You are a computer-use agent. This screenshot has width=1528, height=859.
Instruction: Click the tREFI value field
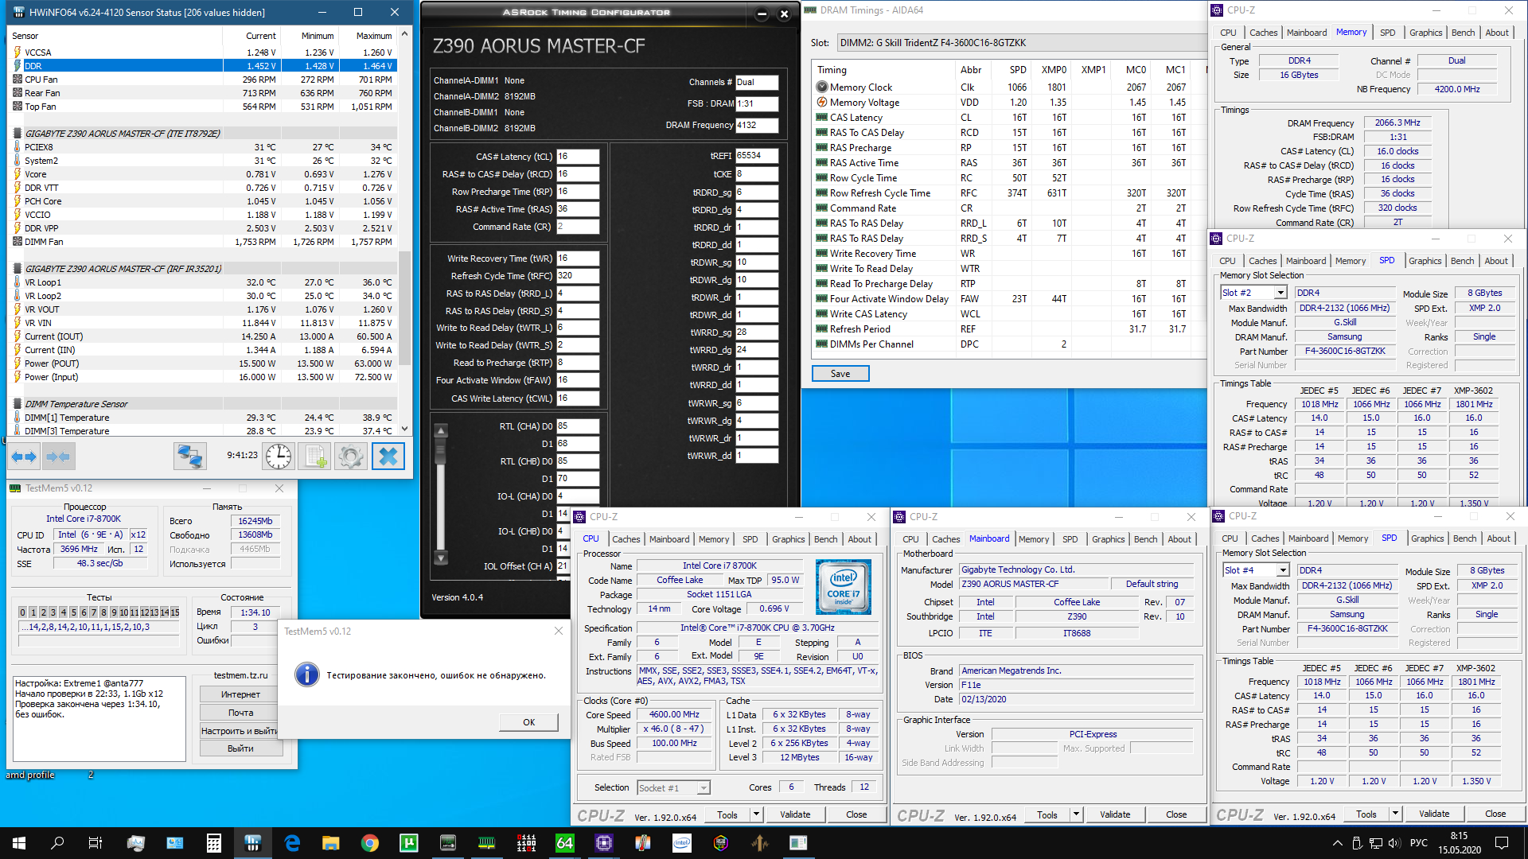coord(756,156)
